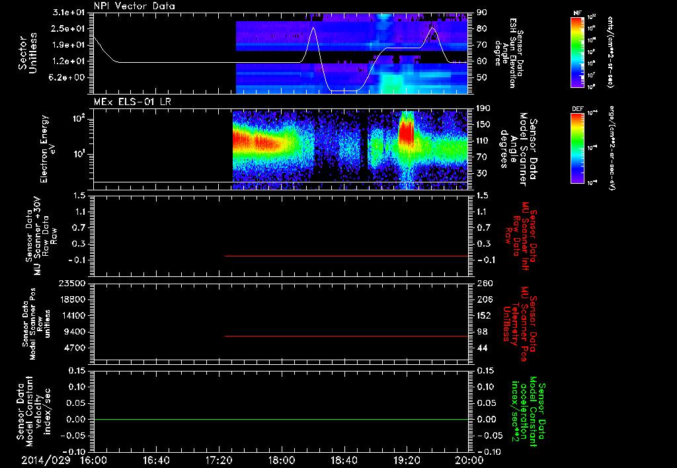Click the 190 scanner angle tick label
This screenshot has height=468, width=677.
click(x=483, y=108)
